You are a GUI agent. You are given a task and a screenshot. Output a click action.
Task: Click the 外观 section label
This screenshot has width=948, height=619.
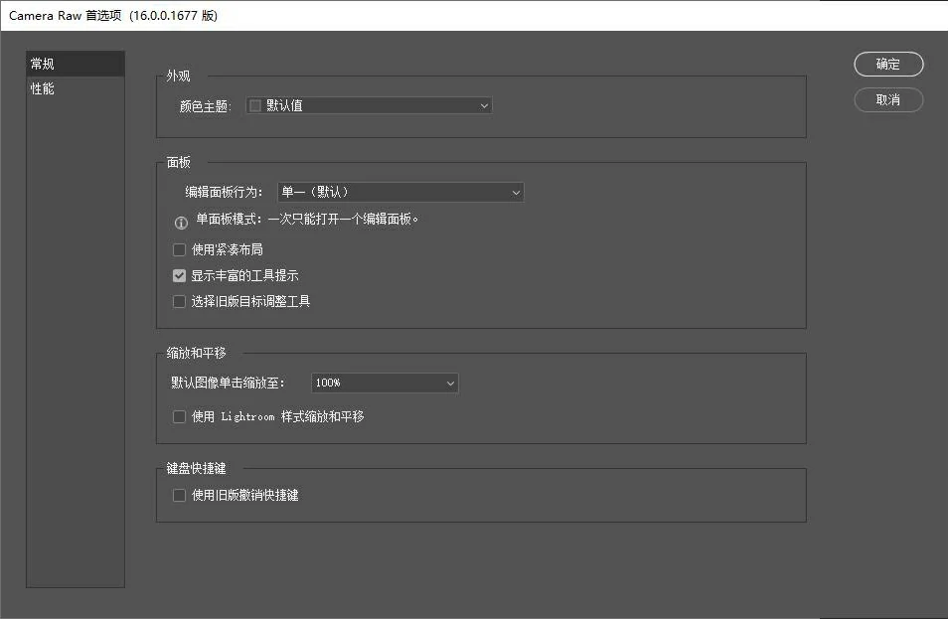(178, 76)
